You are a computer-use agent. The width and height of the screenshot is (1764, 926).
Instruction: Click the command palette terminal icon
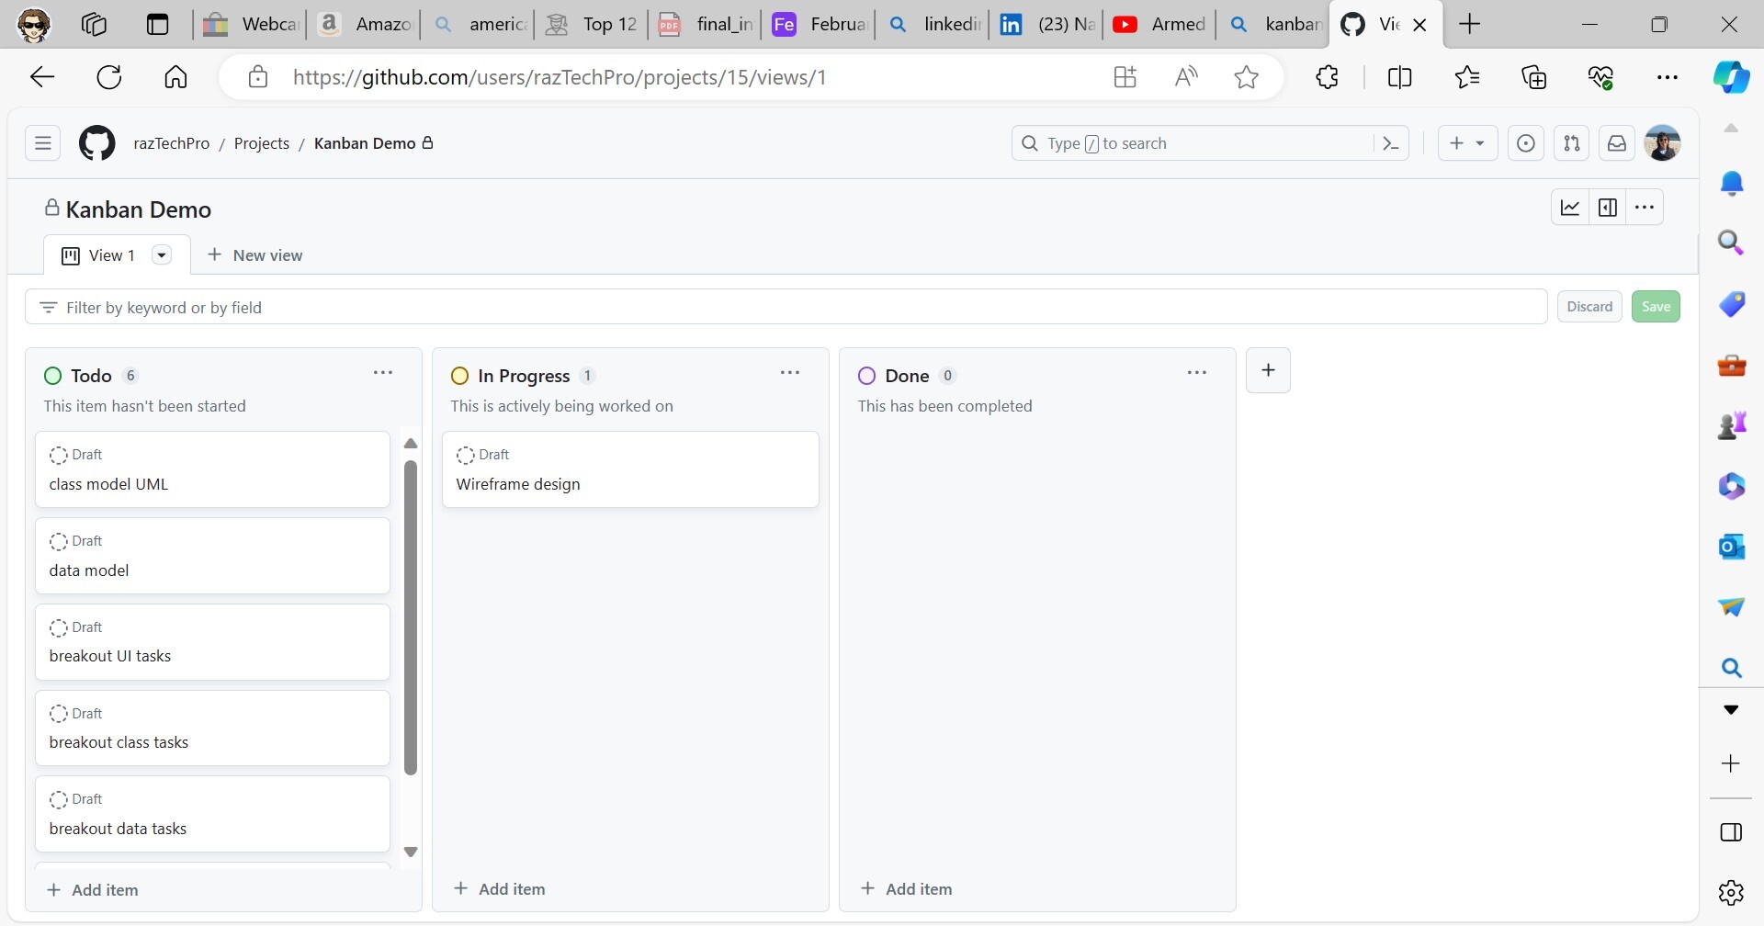click(1390, 142)
